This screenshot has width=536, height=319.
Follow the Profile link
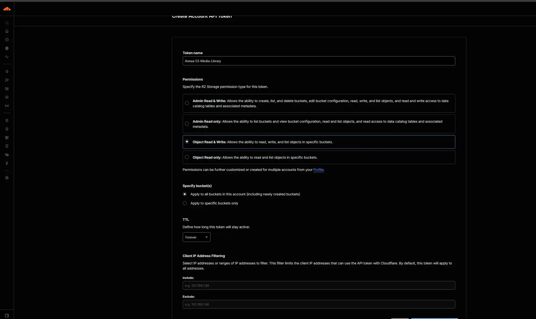tap(318, 170)
